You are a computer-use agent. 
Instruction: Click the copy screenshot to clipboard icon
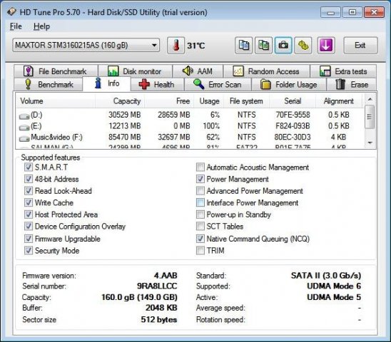coord(263,46)
